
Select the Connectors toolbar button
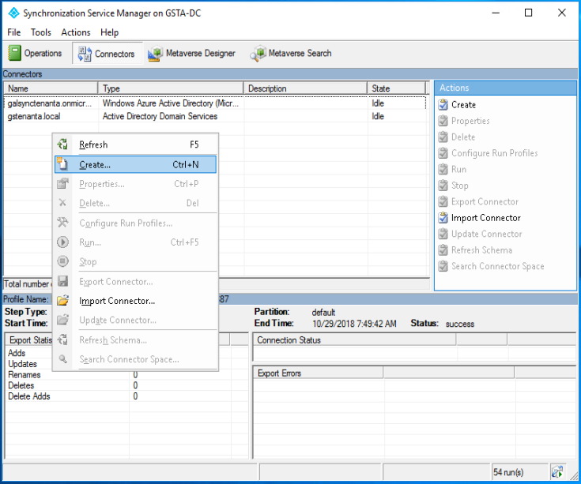(x=107, y=54)
